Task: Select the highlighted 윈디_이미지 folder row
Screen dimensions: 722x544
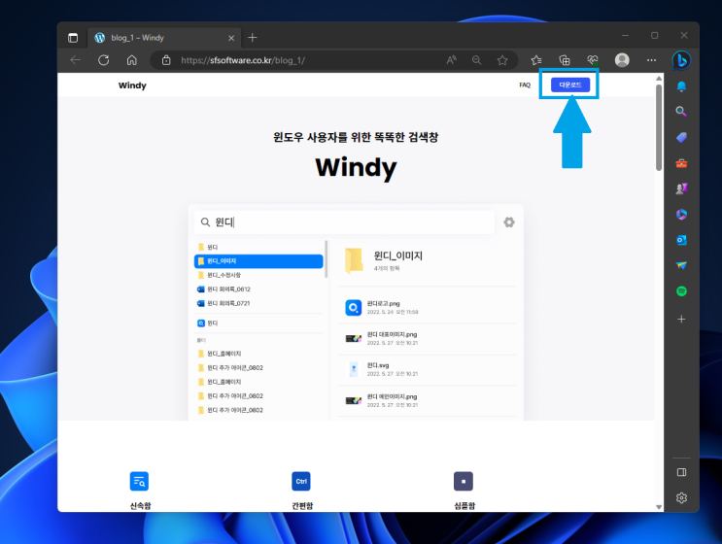Action: [x=258, y=261]
